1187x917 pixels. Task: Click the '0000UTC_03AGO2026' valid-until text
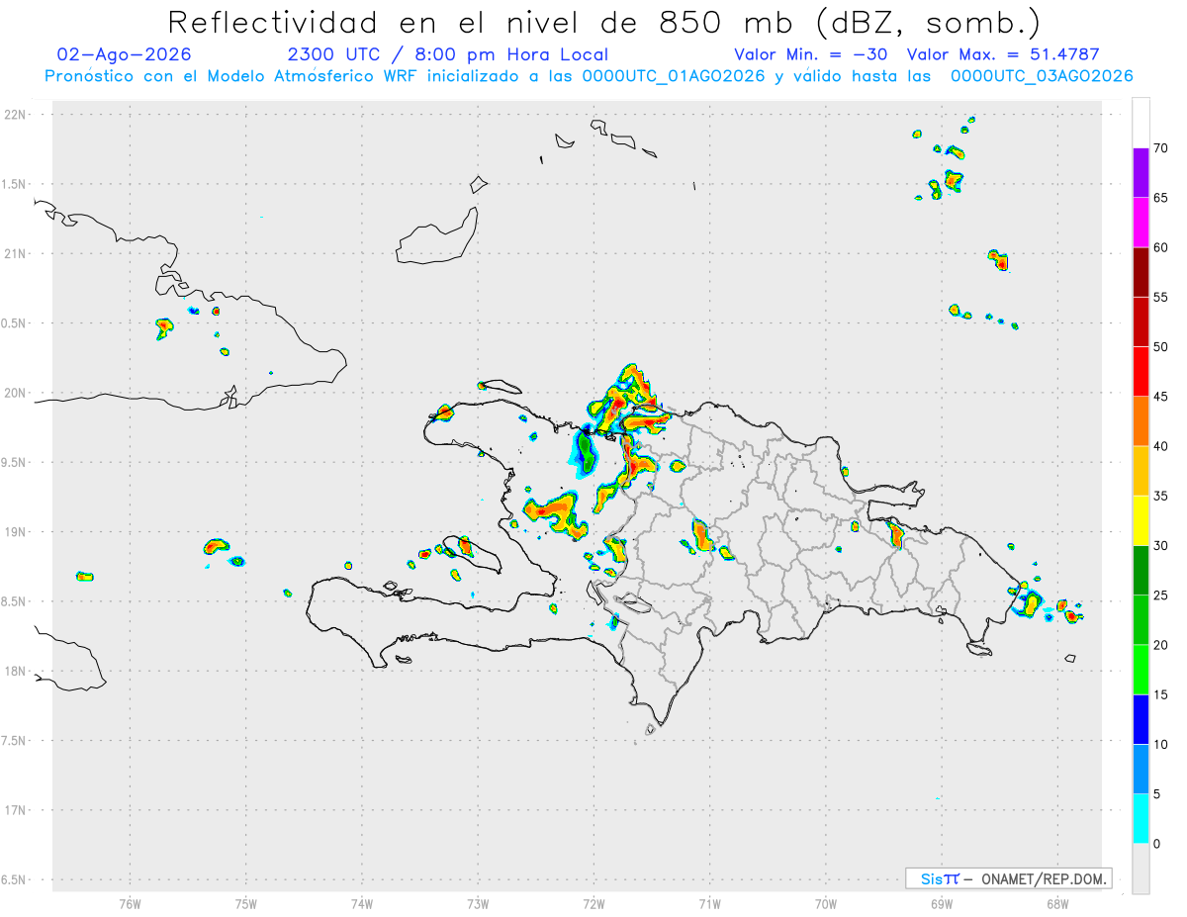coord(1042,76)
